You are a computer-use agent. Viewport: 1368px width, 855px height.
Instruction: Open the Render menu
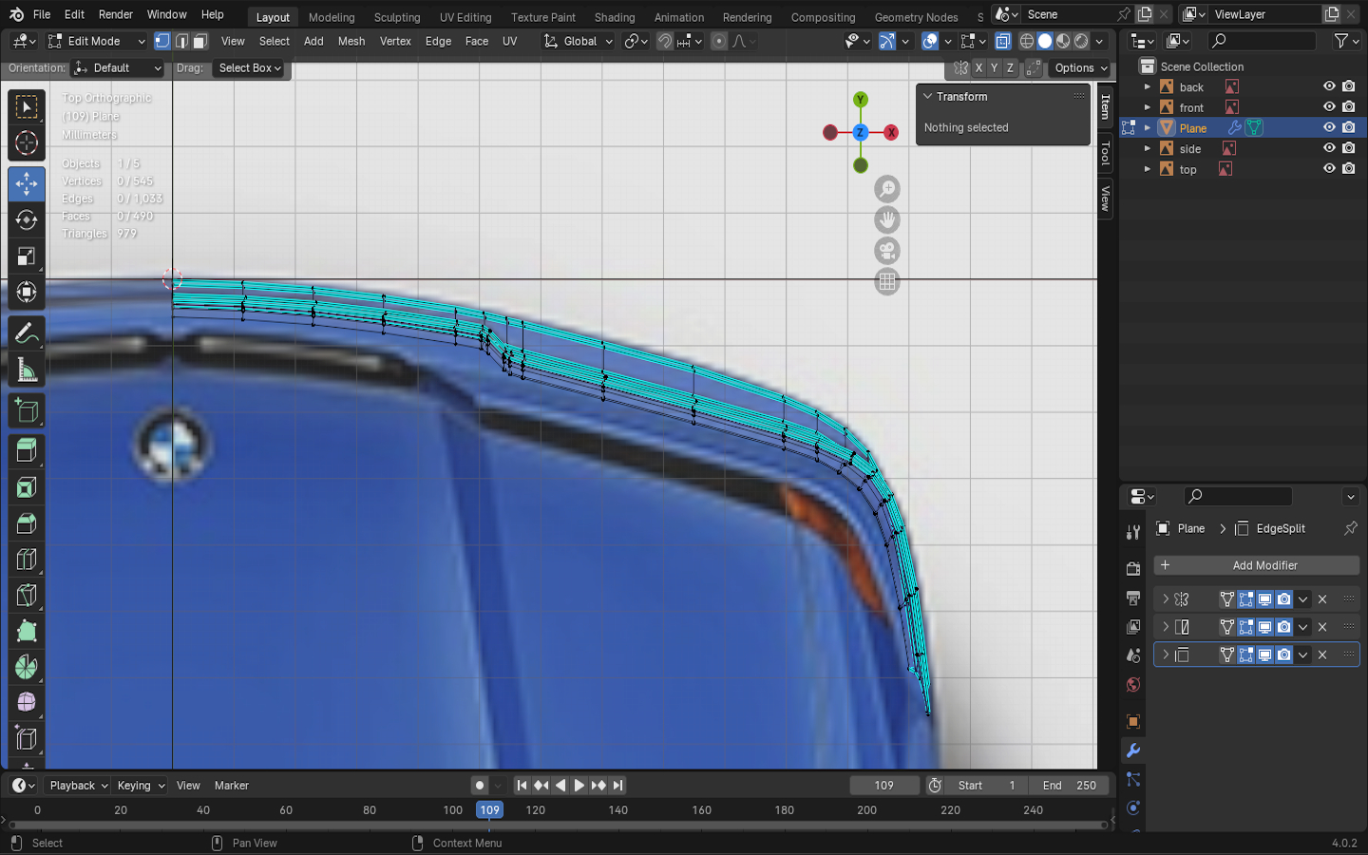coord(116,14)
